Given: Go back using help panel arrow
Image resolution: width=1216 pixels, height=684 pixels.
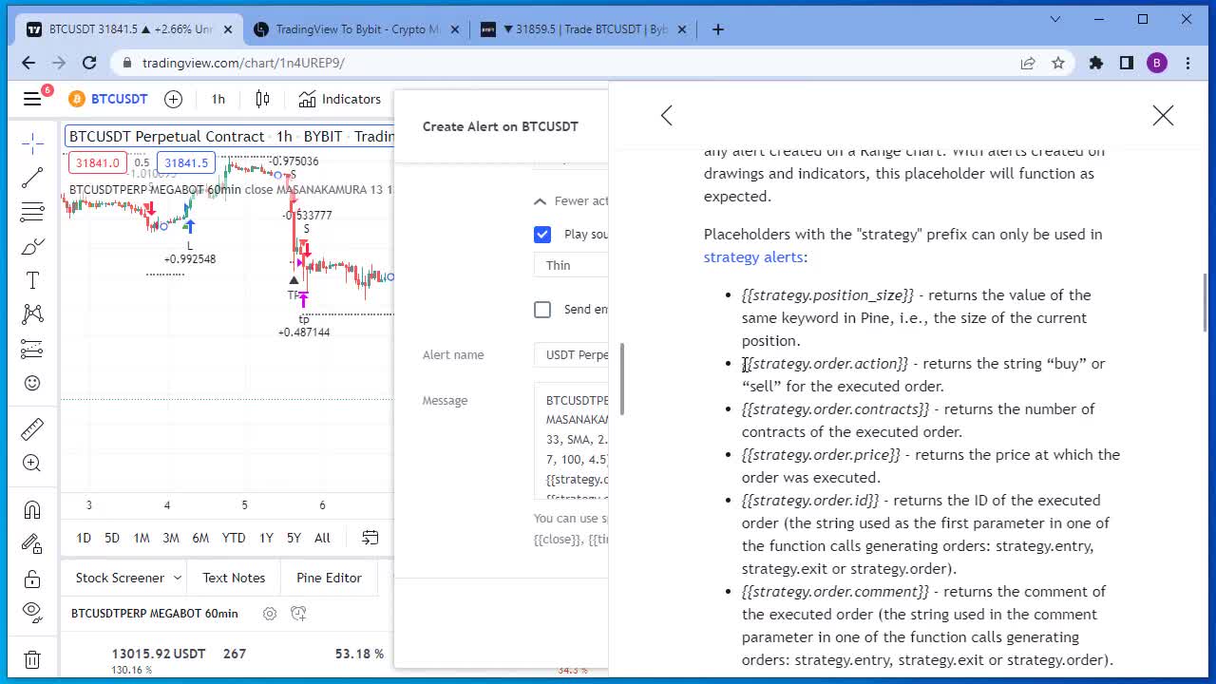Looking at the screenshot, I should [x=667, y=116].
